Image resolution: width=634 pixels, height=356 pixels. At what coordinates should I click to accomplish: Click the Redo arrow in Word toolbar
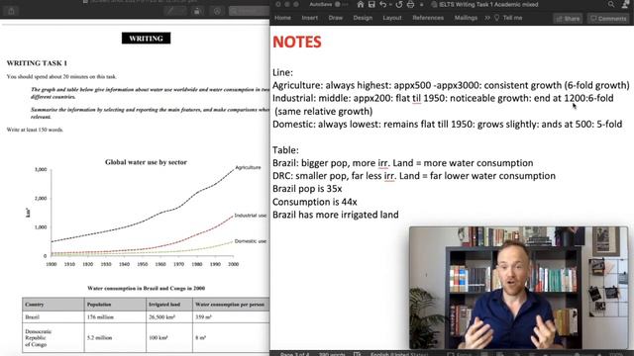click(x=399, y=4)
